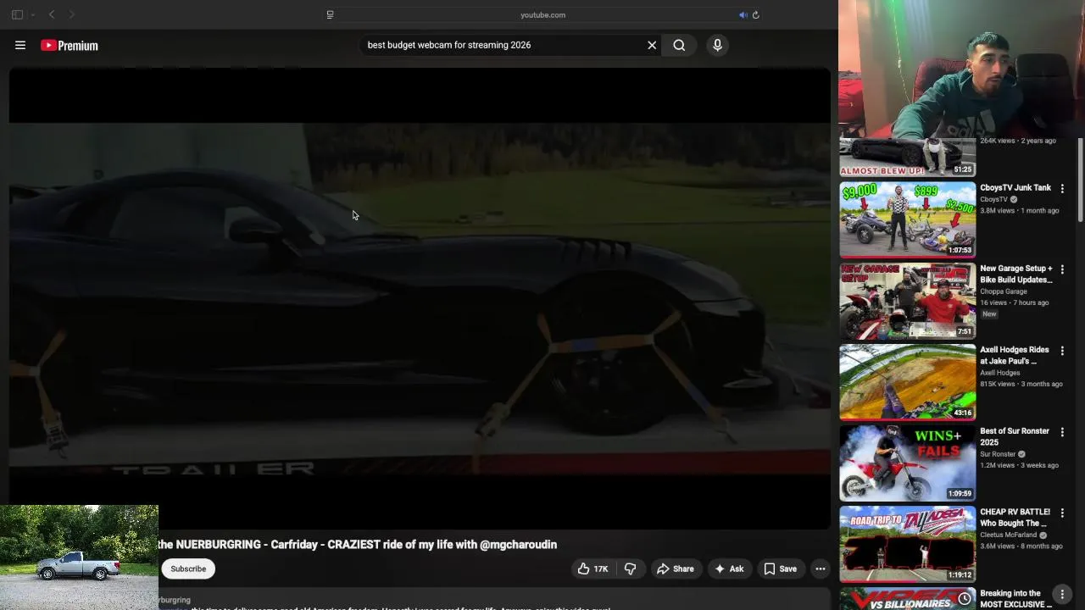Start voice search with microphone
Screen dimensions: 1085x610
(717, 45)
